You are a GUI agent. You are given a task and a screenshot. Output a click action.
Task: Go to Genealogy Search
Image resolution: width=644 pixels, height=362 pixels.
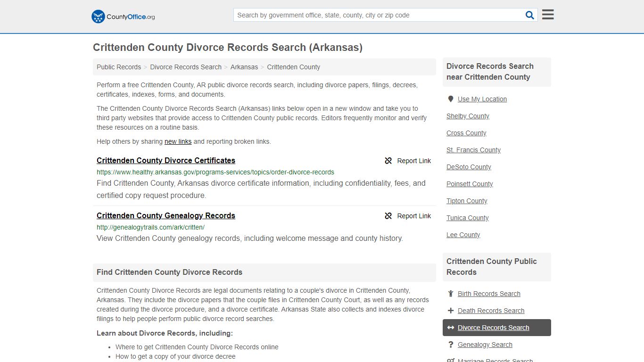485,345
